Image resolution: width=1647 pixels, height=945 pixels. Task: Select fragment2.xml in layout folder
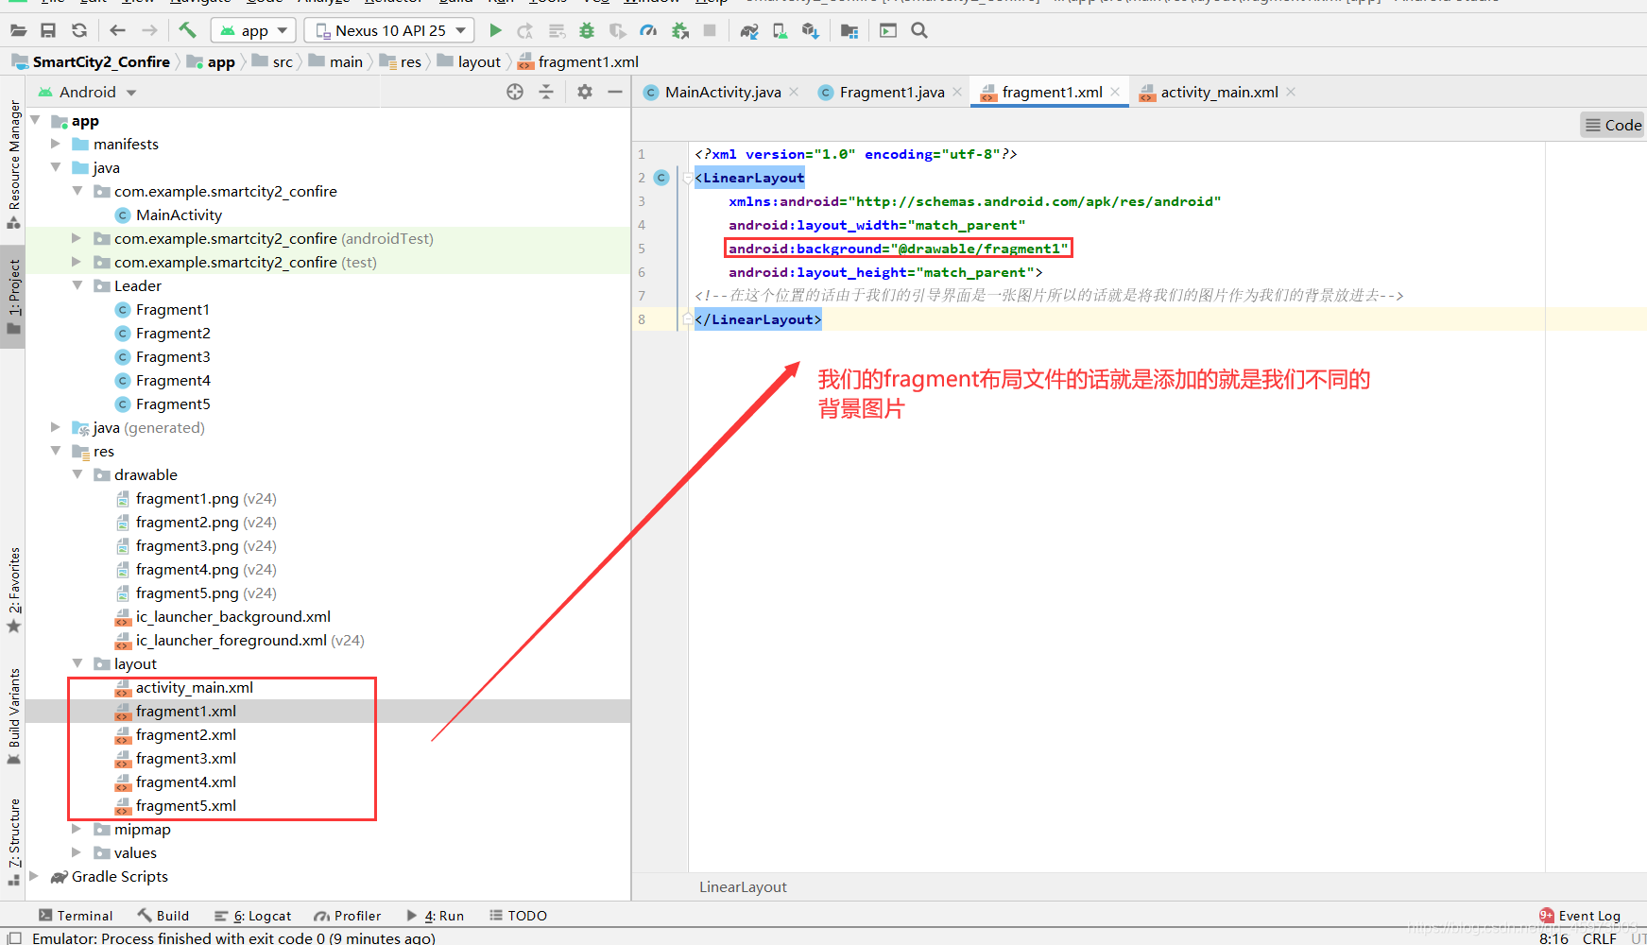(185, 734)
